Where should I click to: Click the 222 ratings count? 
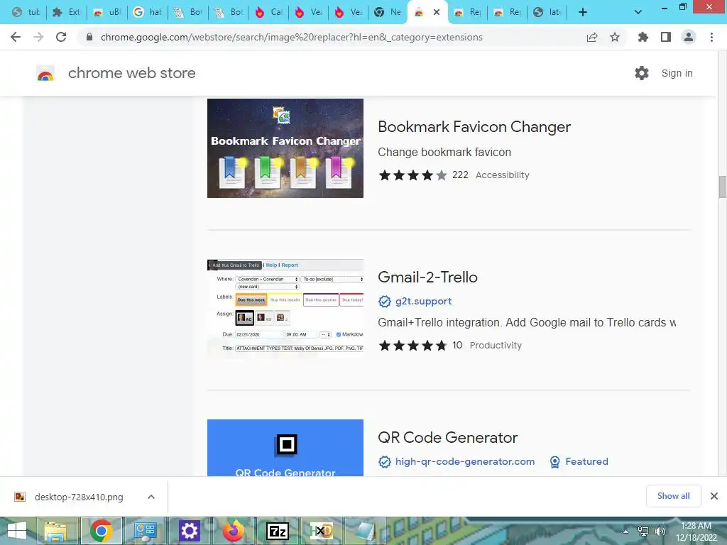(x=460, y=175)
